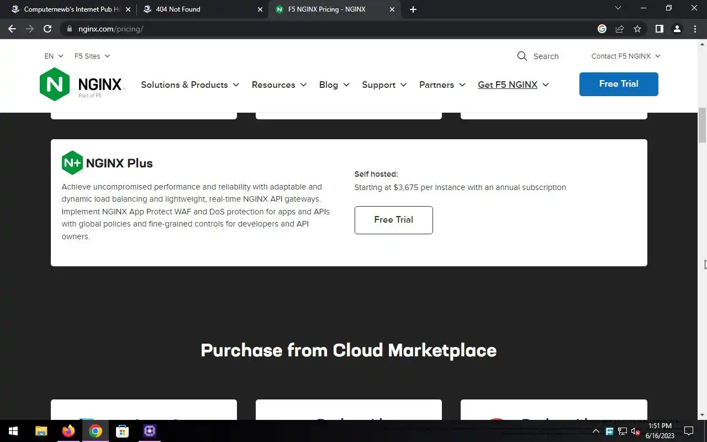Click the Search text in the header
Screen dimensions: 707x442
[x=546, y=56]
